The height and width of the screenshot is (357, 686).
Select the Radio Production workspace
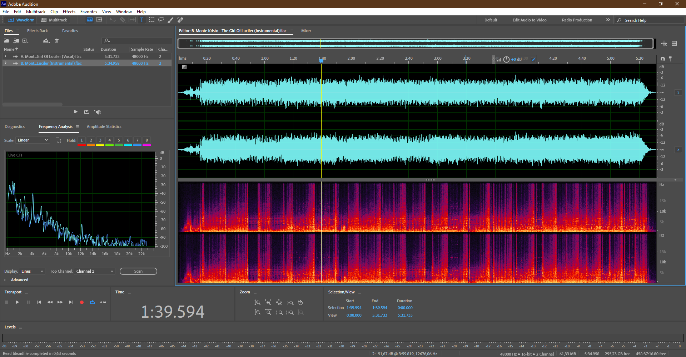577,20
